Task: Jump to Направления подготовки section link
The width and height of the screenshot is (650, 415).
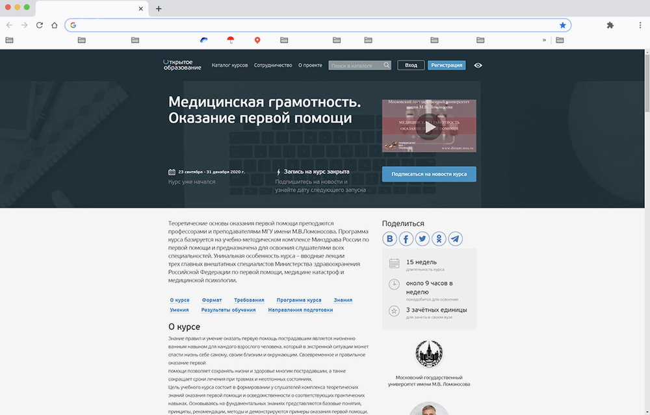Action: [300, 310]
